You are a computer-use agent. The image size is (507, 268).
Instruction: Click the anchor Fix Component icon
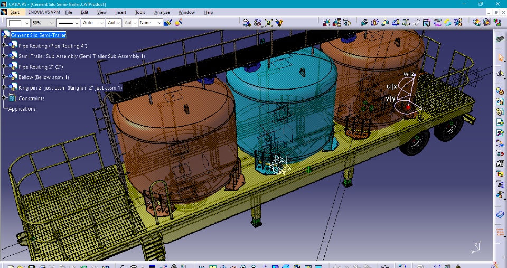pos(407,23)
